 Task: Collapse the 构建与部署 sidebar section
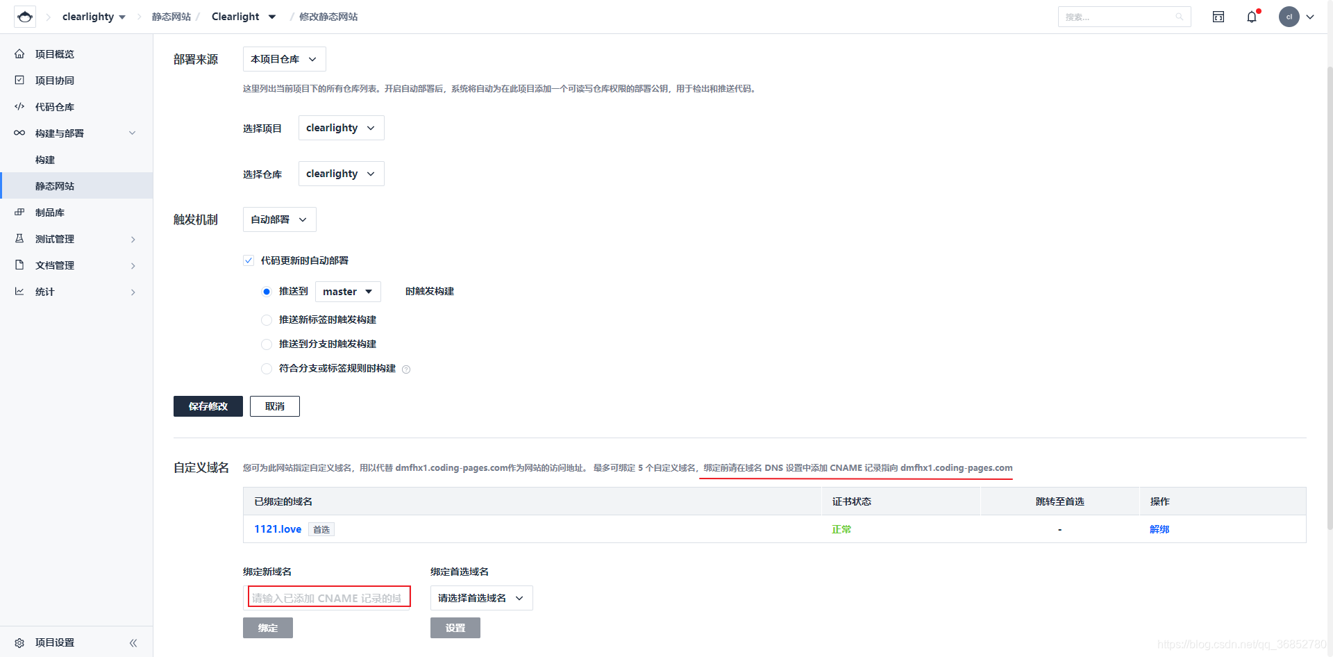tap(132, 133)
